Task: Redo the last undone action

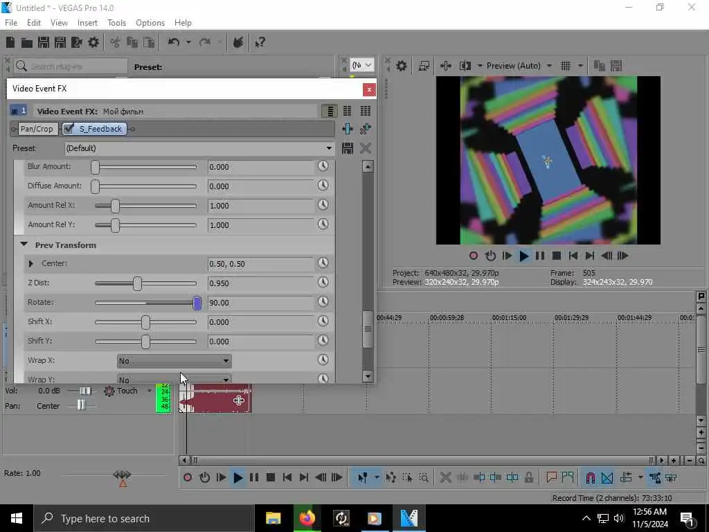Action: tap(205, 42)
